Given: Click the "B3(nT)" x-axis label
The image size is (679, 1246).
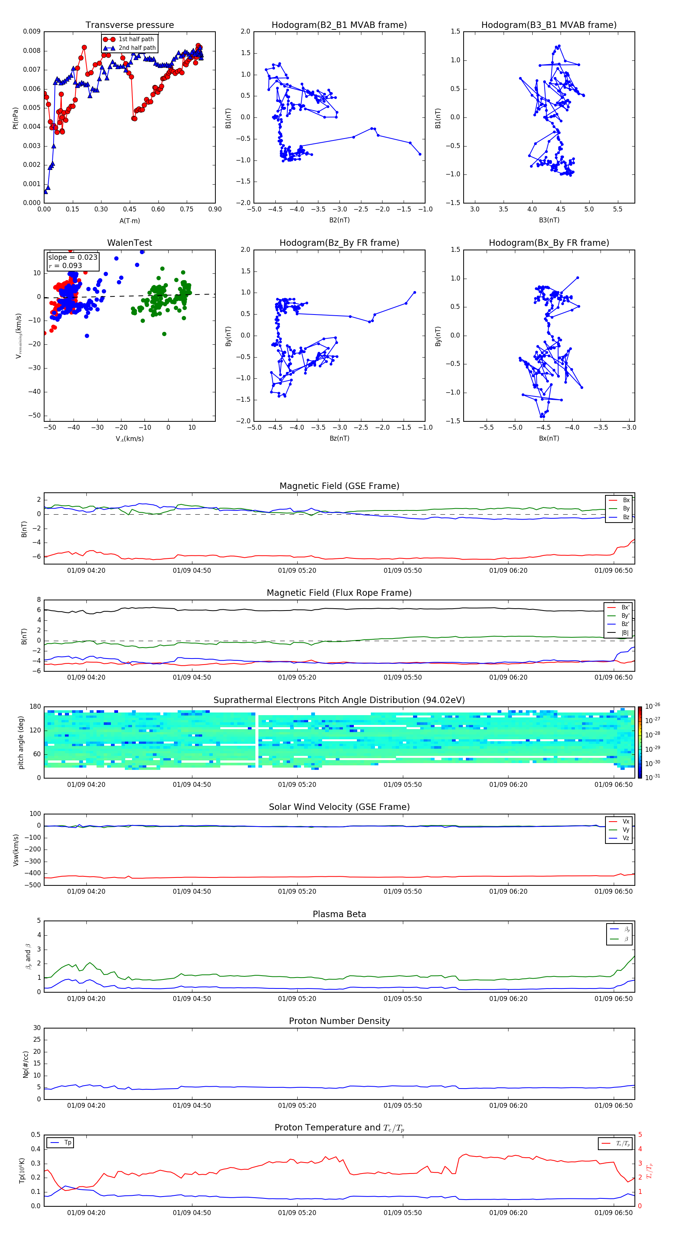Looking at the screenshot, I should pos(549,220).
